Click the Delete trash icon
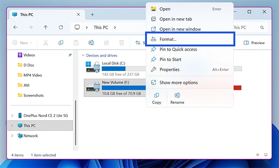The width and height of the screenshot is (279, 168). tap(121, 43)
